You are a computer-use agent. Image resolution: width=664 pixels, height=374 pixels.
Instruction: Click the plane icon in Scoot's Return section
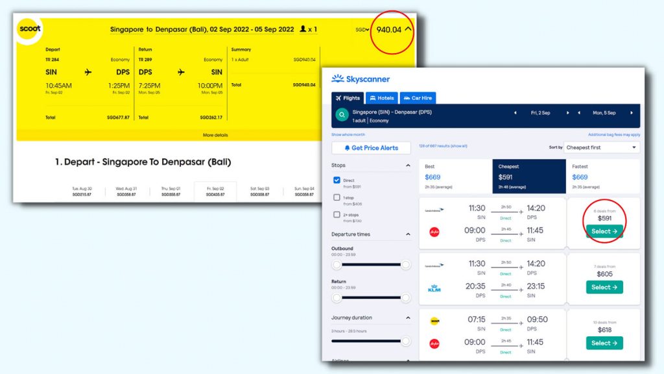click(x=182, y=72)
